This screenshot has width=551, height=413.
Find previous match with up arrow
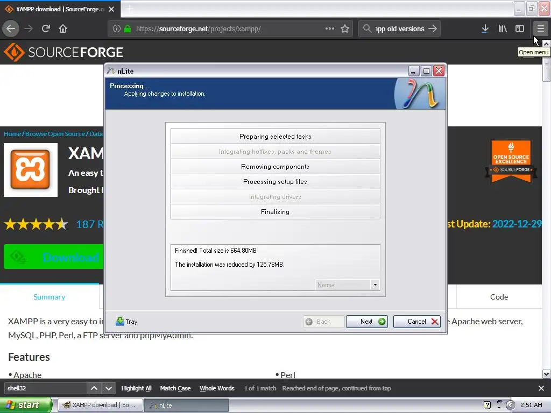[94, 388]
